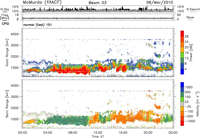Click the blue top of the velocity colorbar
Viewport: 200px width, 138px height.
182,85
